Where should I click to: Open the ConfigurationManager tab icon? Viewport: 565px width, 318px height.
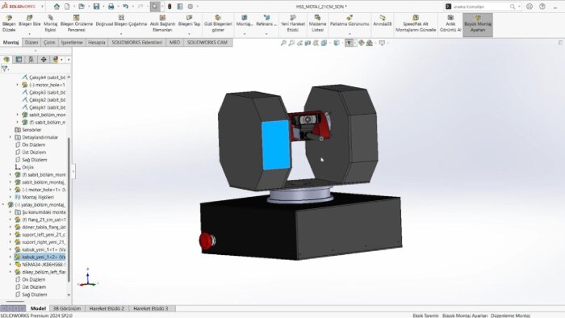(x=31, y=60)
